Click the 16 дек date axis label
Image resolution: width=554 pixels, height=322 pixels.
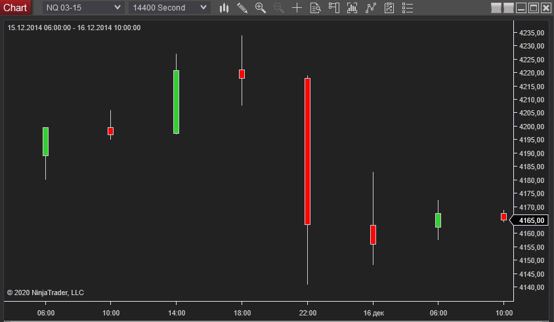click(373, 313)
